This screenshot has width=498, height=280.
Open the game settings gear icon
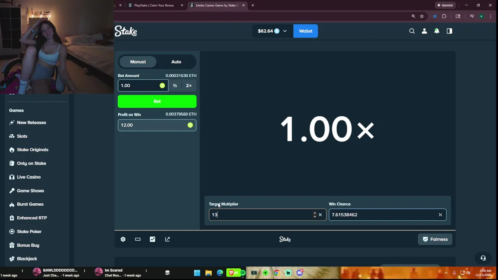pyautogui.click(x=123, y=239)
